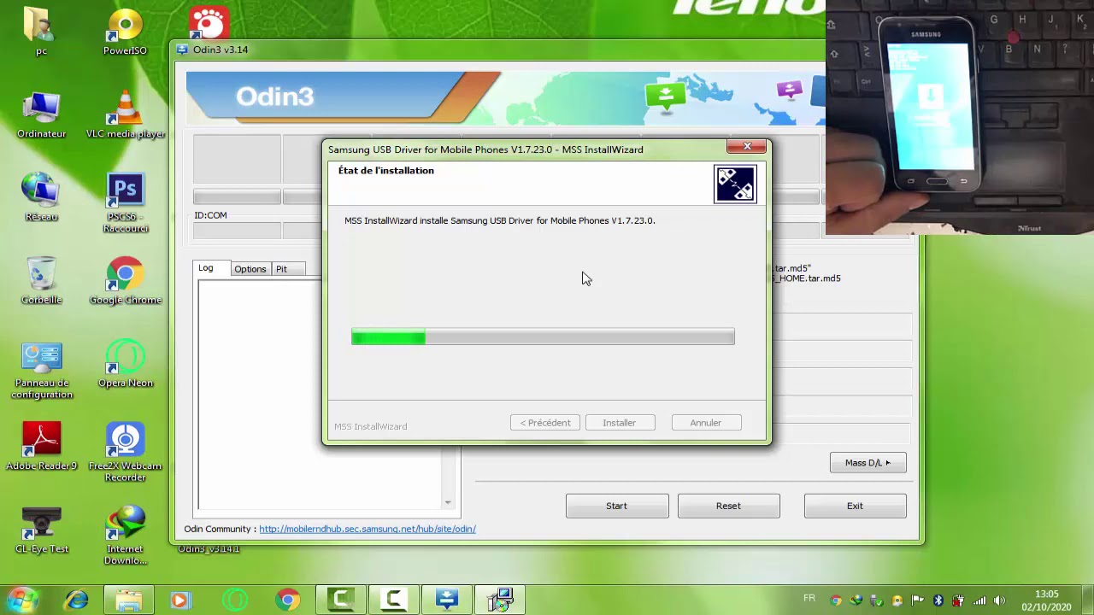Screen dimensions: 1094x615
Task: Click Annuler in the install wizard
Action: pyautogui.click(x=706, y=423)
